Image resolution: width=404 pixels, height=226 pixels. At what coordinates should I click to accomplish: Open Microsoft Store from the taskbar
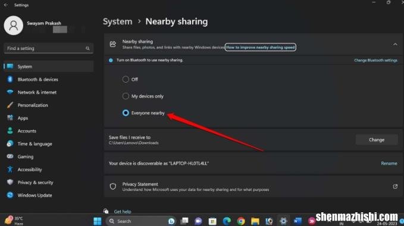click(212, 221)
